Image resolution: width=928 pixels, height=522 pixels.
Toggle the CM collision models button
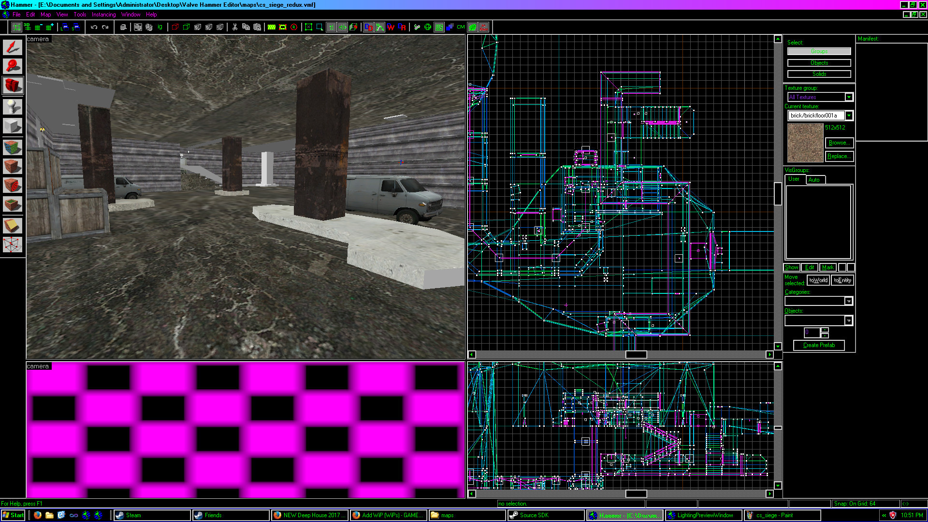(461, 27)
